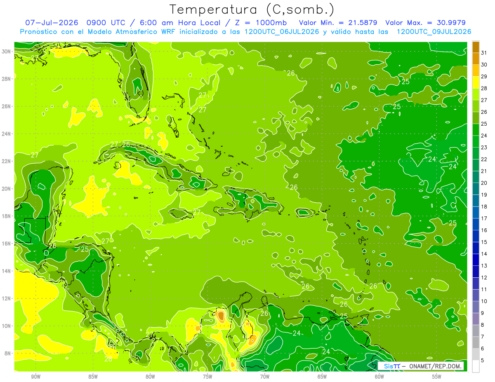Click "1200UTC_09JUL2026" valid-until time
This screenshot has height=382, width=495.
click(x=434, y=32)
